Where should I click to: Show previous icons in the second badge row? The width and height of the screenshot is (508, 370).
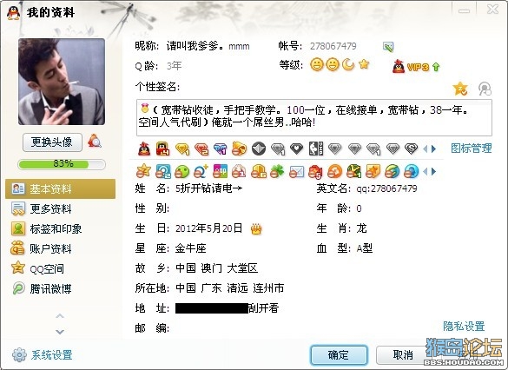click(426, 171)
